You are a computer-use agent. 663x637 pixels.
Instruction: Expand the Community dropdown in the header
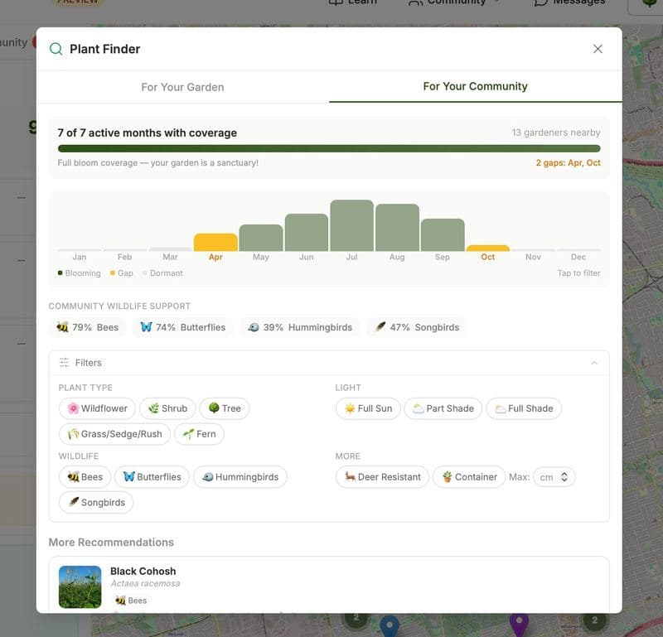coord(452,2)
